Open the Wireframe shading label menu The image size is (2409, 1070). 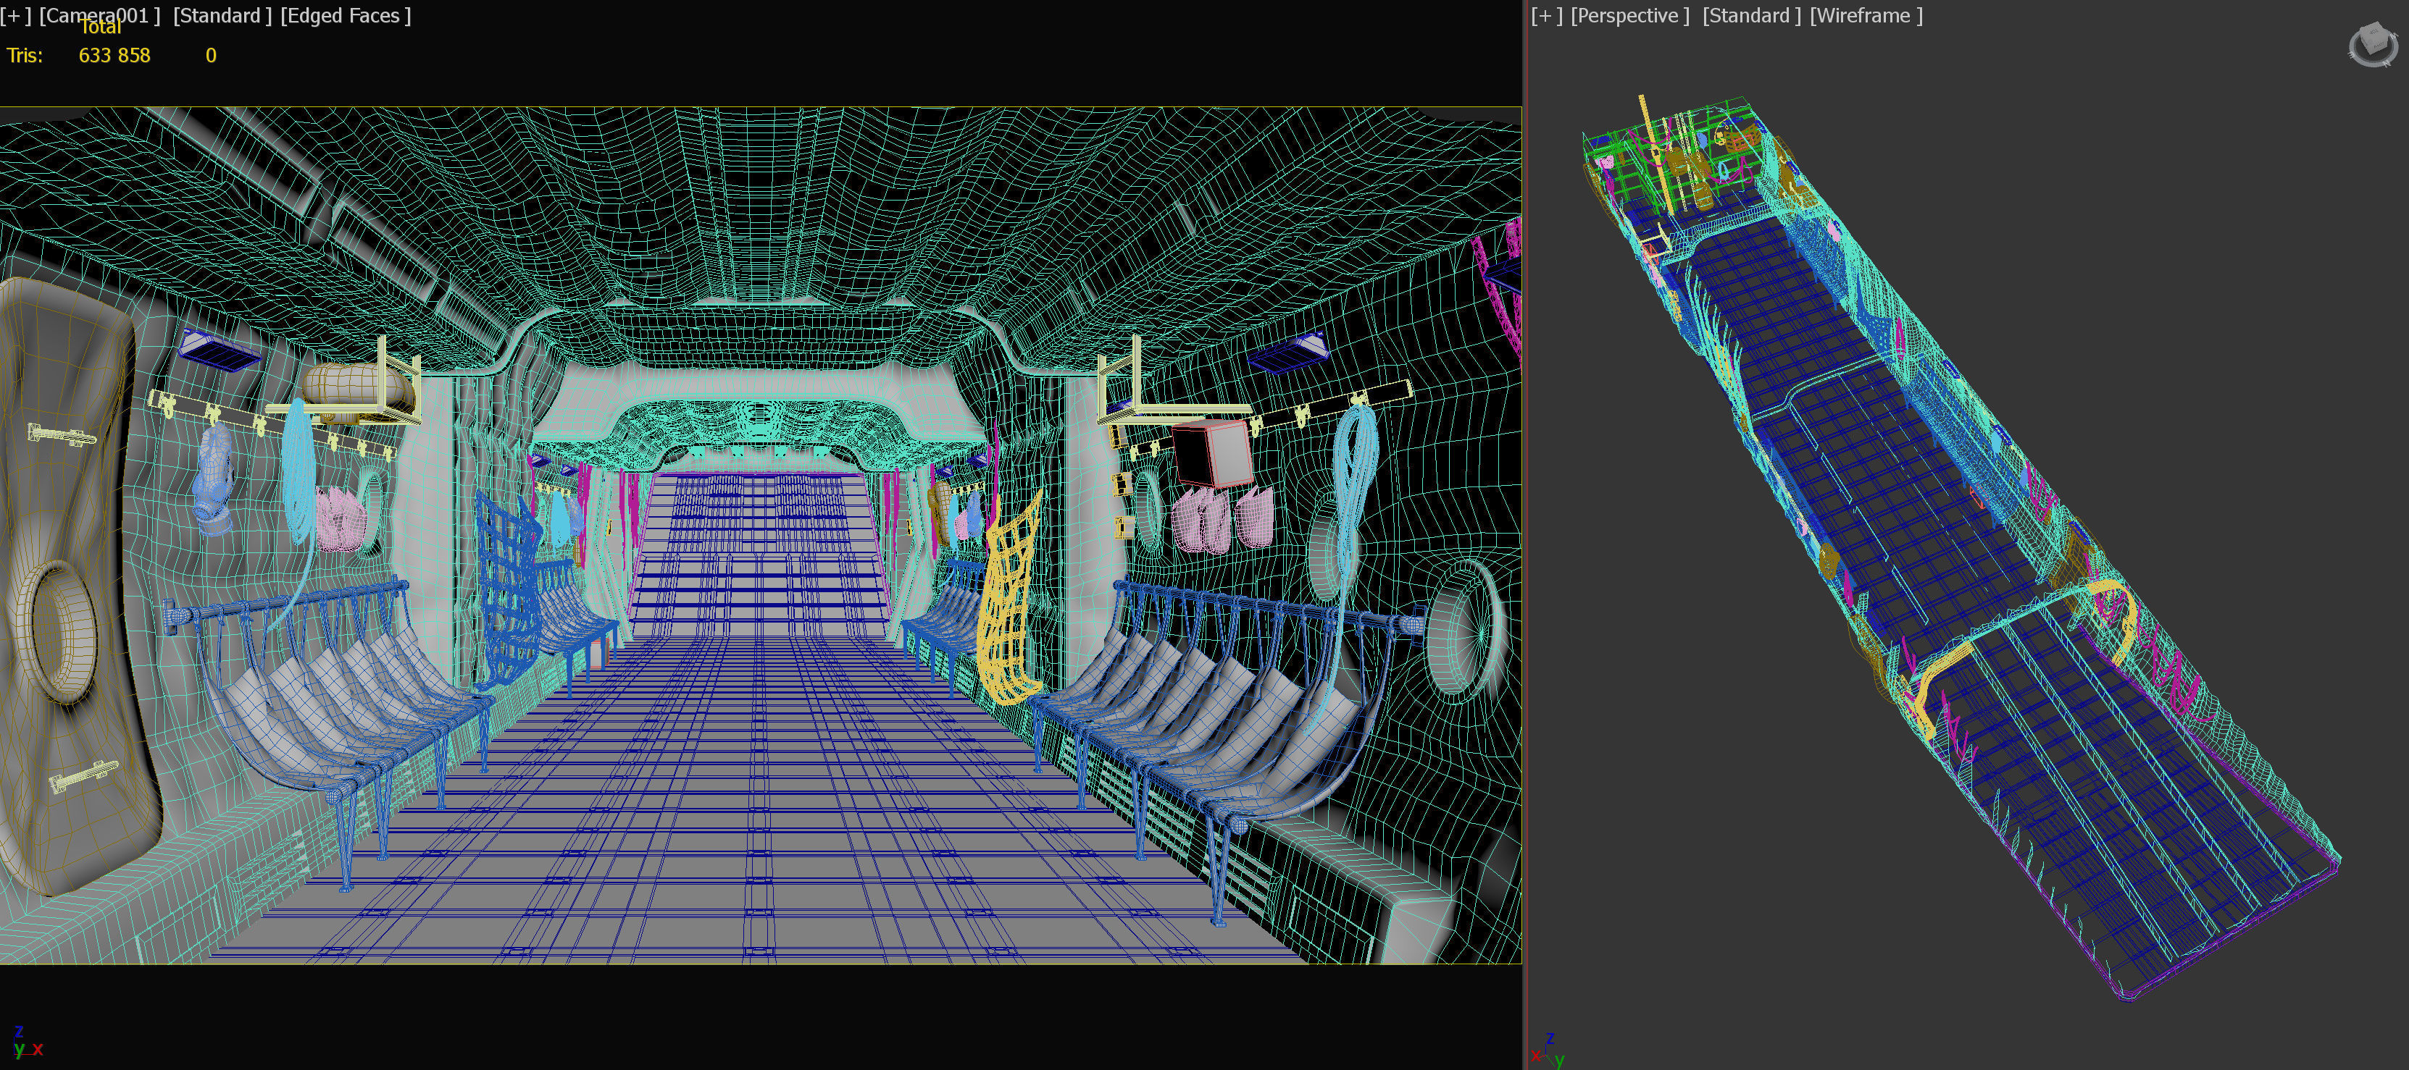click(1866, 16)
